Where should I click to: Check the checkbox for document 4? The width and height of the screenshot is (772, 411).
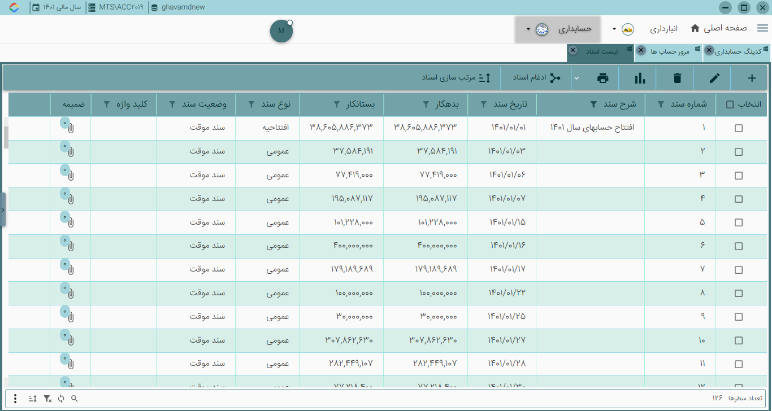point(739,199)
